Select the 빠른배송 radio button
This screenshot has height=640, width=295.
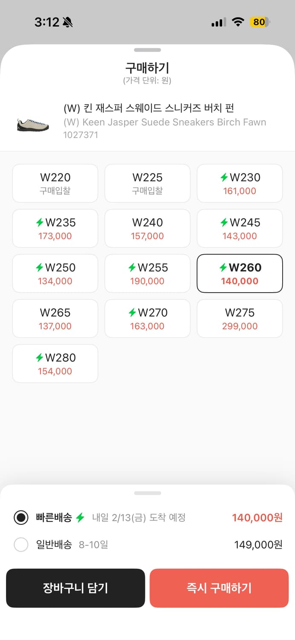21,518
